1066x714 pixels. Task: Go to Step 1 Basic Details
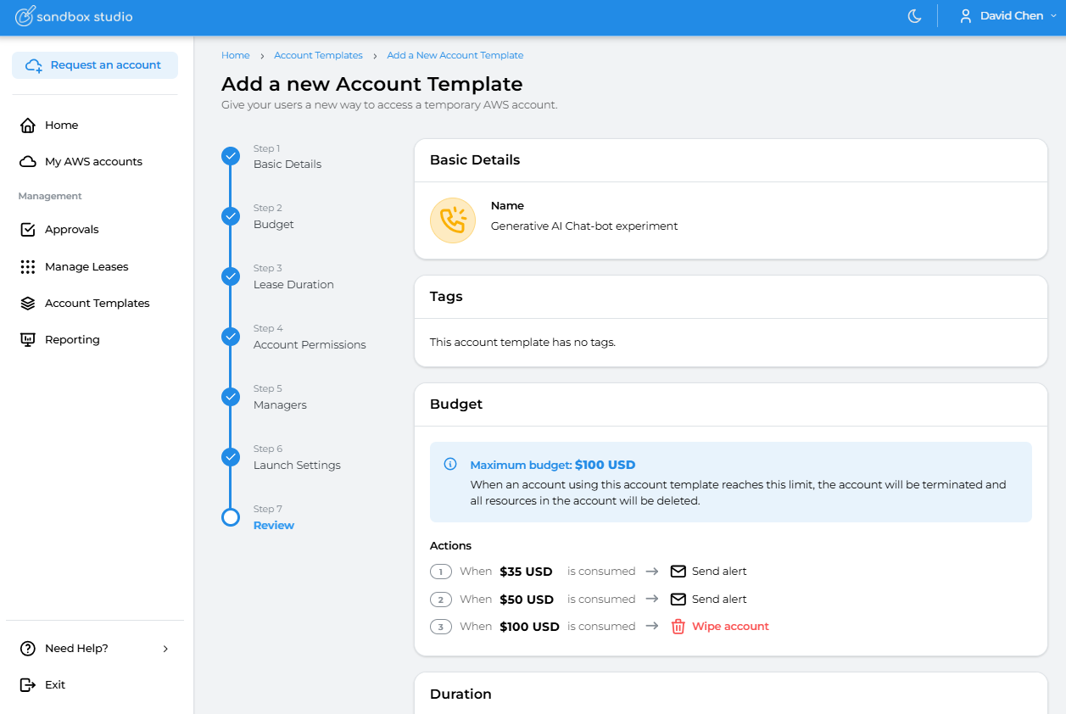click(x=287, y=164)
